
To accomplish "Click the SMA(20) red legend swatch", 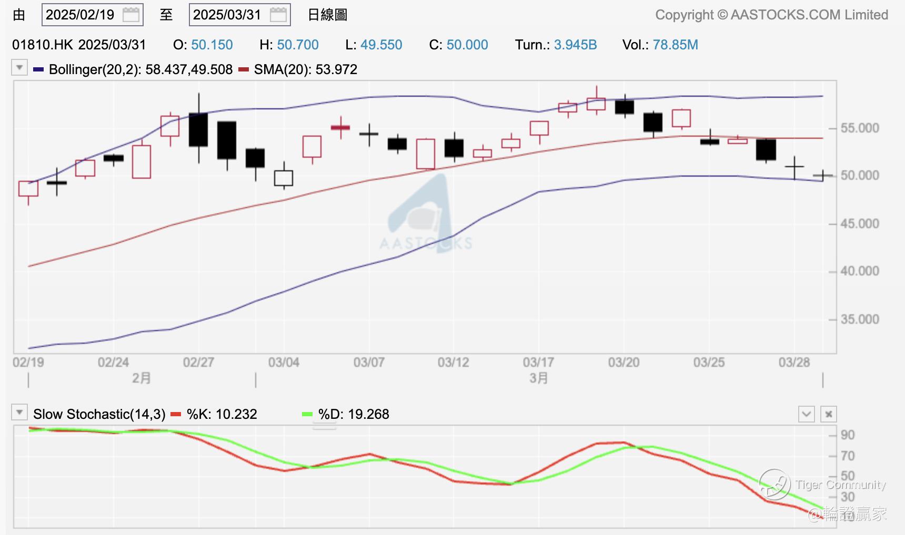I will click(x=244, y=69).
